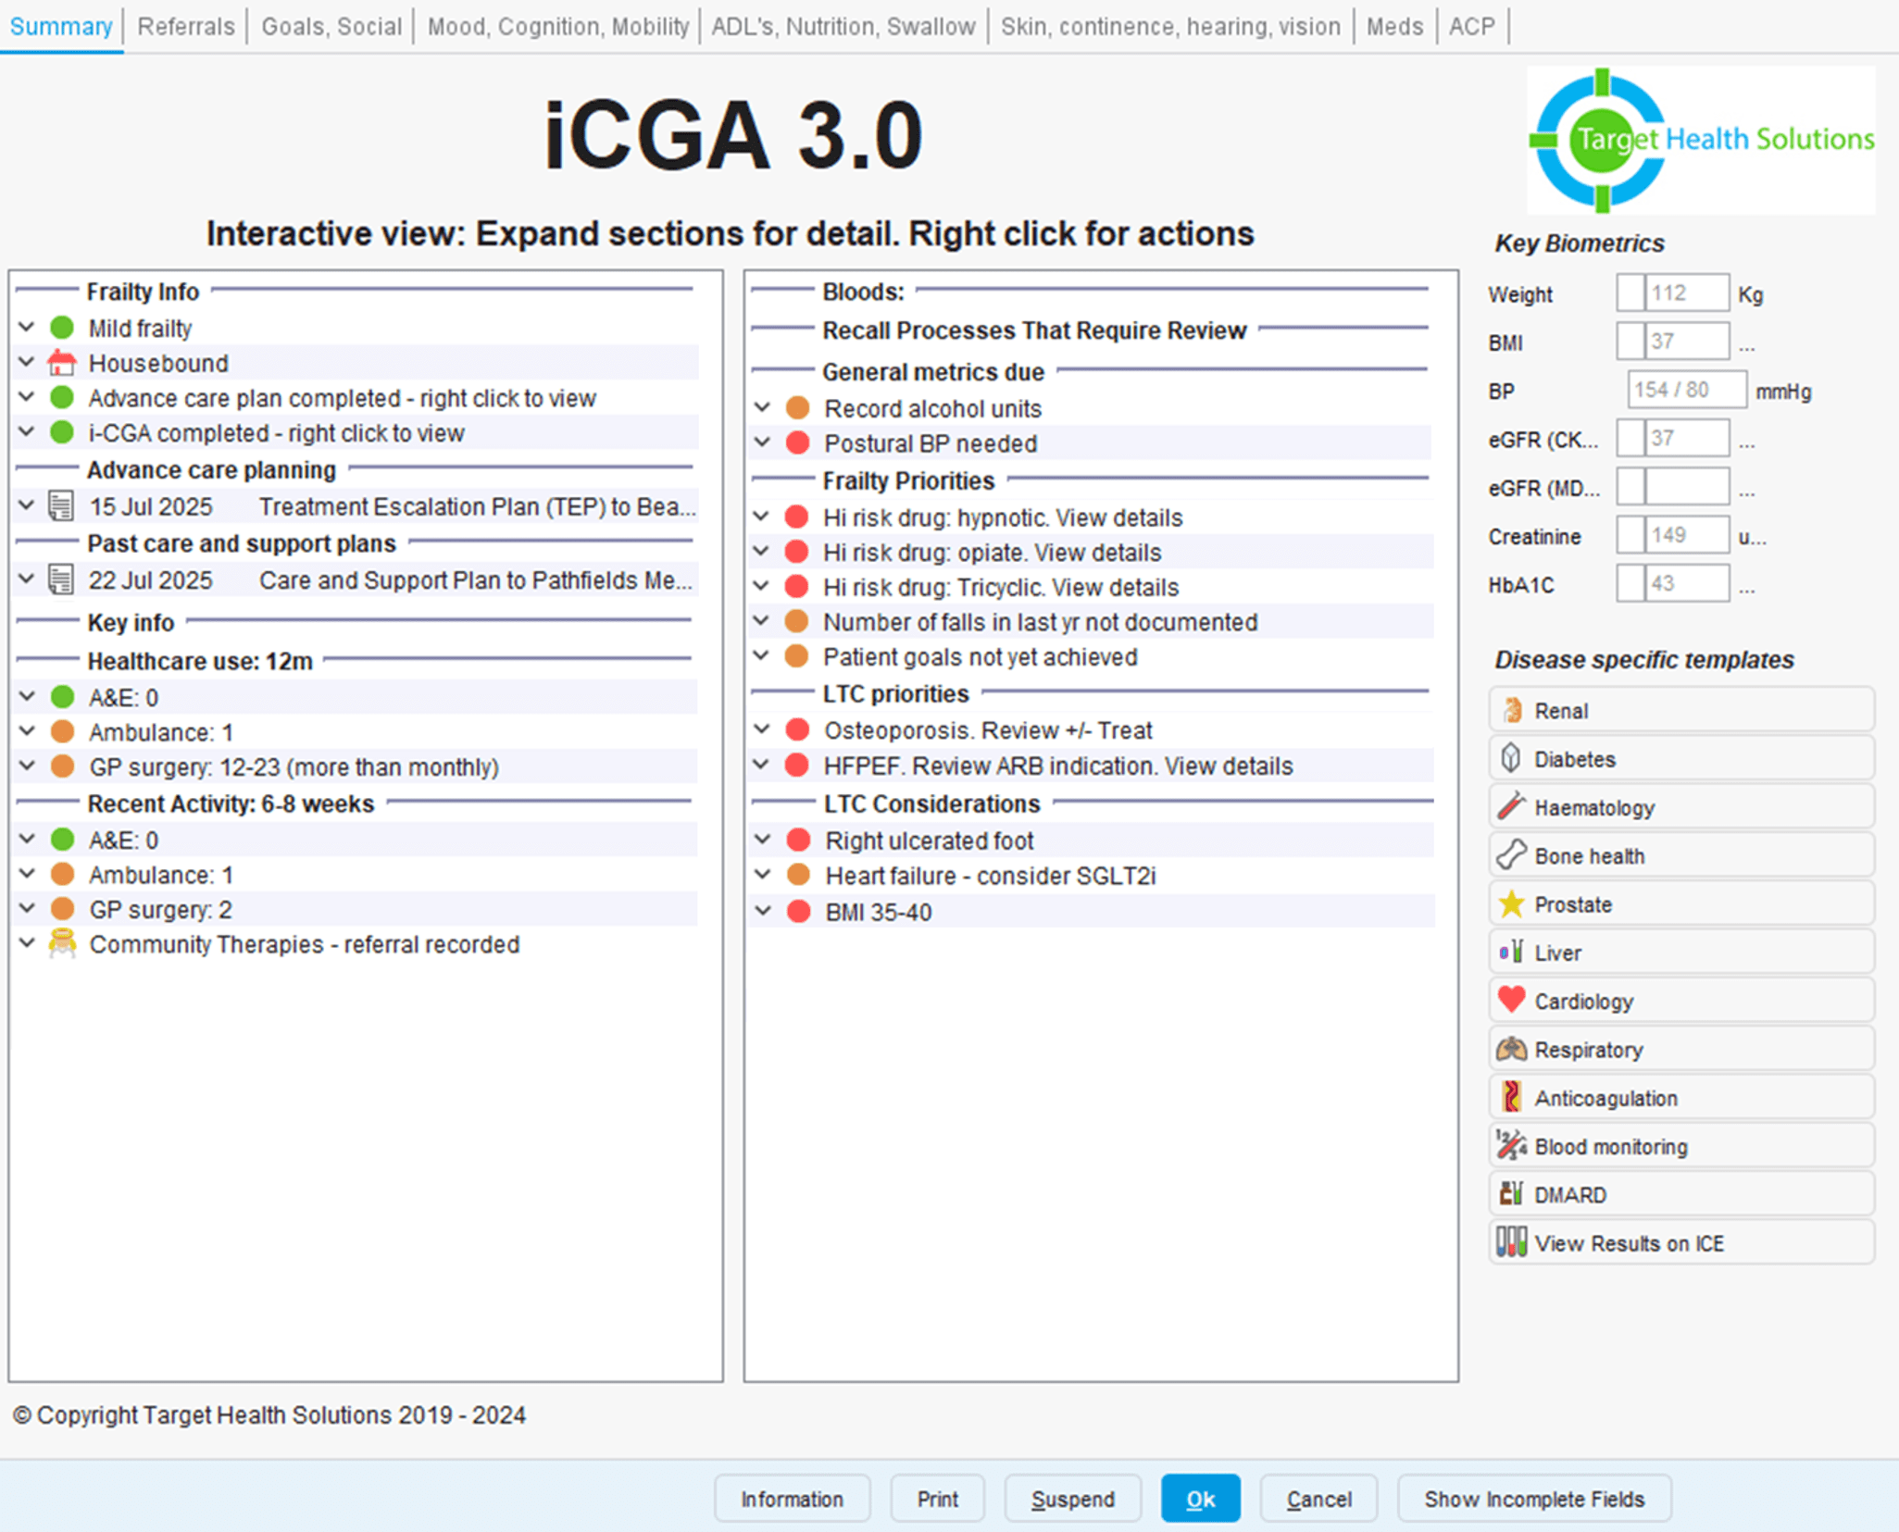Expand the Osteoporosis review item
The height and width of the screenshot is (1532, 1899).
pos(763,729)
